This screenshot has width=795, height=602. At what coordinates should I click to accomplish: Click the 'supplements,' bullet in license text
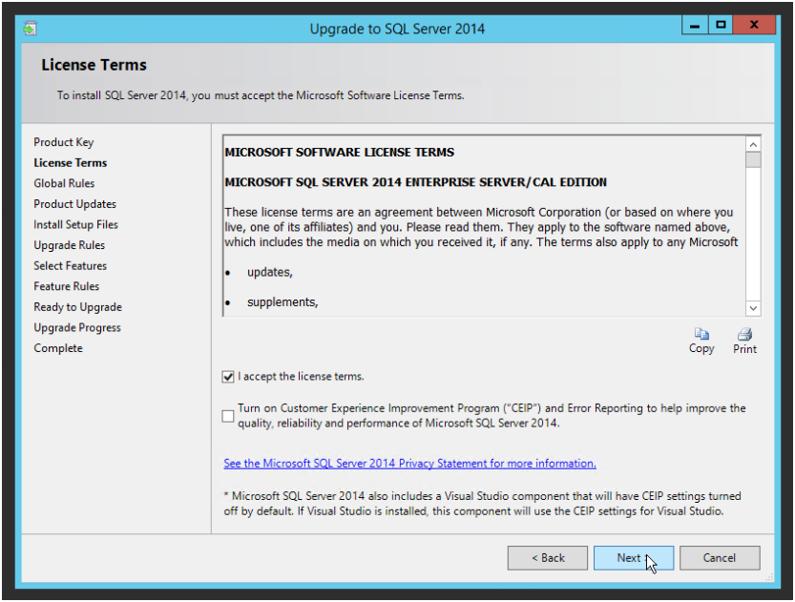pyautogui.click(x=282, y=302)
